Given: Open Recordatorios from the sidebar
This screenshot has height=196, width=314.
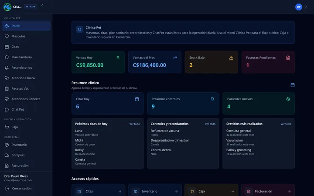Looking at the screenshot, I should point(26,68).
